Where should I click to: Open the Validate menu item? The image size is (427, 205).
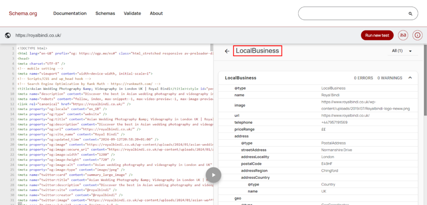(132, 13)
